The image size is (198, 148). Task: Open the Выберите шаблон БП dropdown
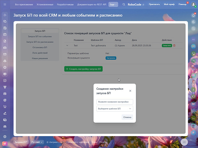pos(115,109)
